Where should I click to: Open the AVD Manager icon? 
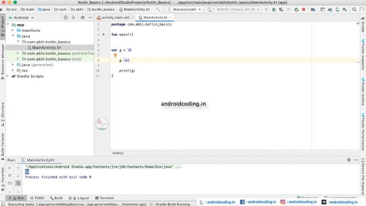click(x=337, y=10)
